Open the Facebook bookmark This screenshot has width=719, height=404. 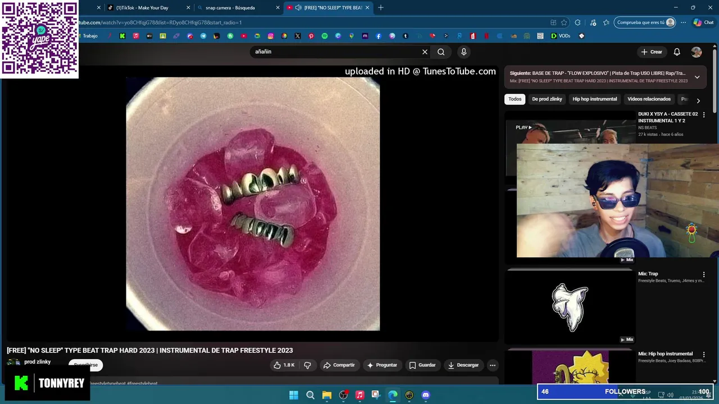379,36
